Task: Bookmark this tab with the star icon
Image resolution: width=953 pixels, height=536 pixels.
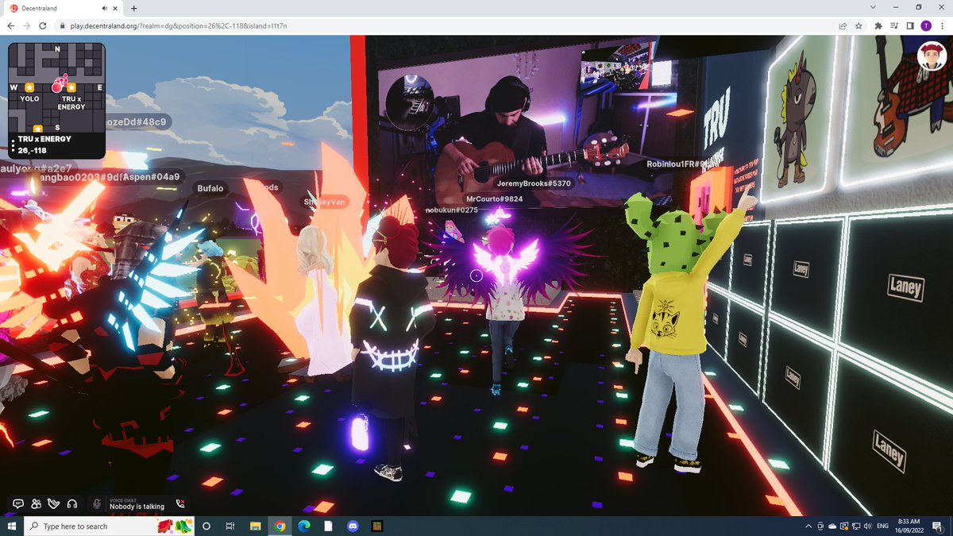Action: (858, 25)
